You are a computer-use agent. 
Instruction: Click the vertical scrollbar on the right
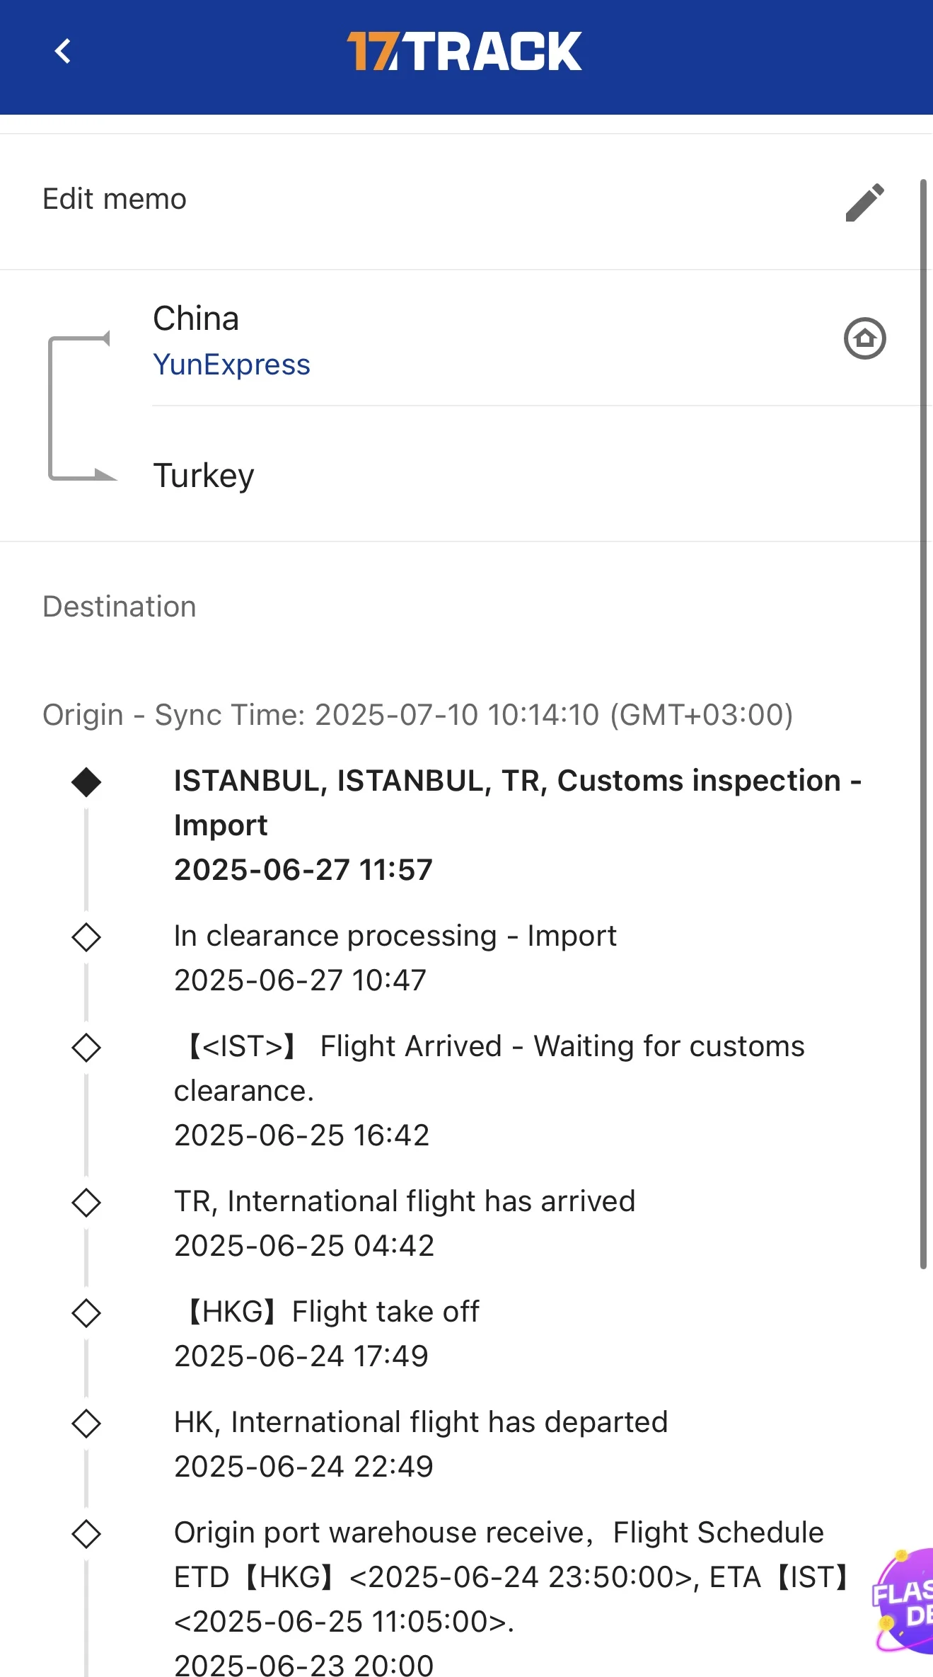point(923,722)
